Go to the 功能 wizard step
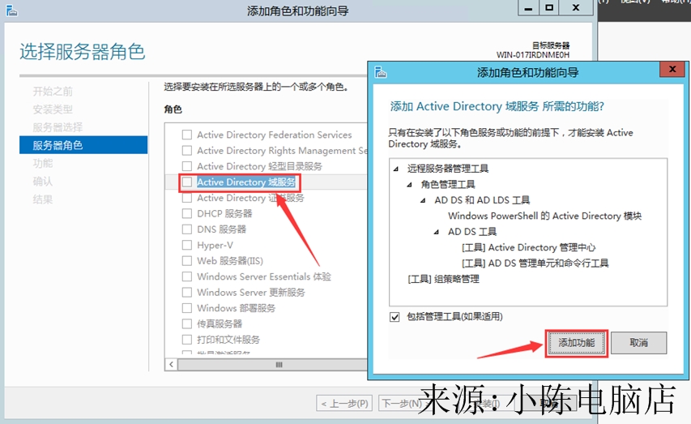The image size is (691, 424). (x=43, y=163)
